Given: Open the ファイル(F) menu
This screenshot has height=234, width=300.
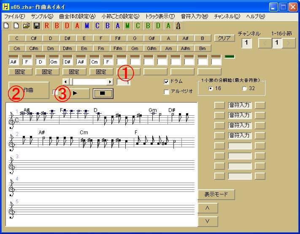Looking at the screenshot, I should tap(14, 16).
